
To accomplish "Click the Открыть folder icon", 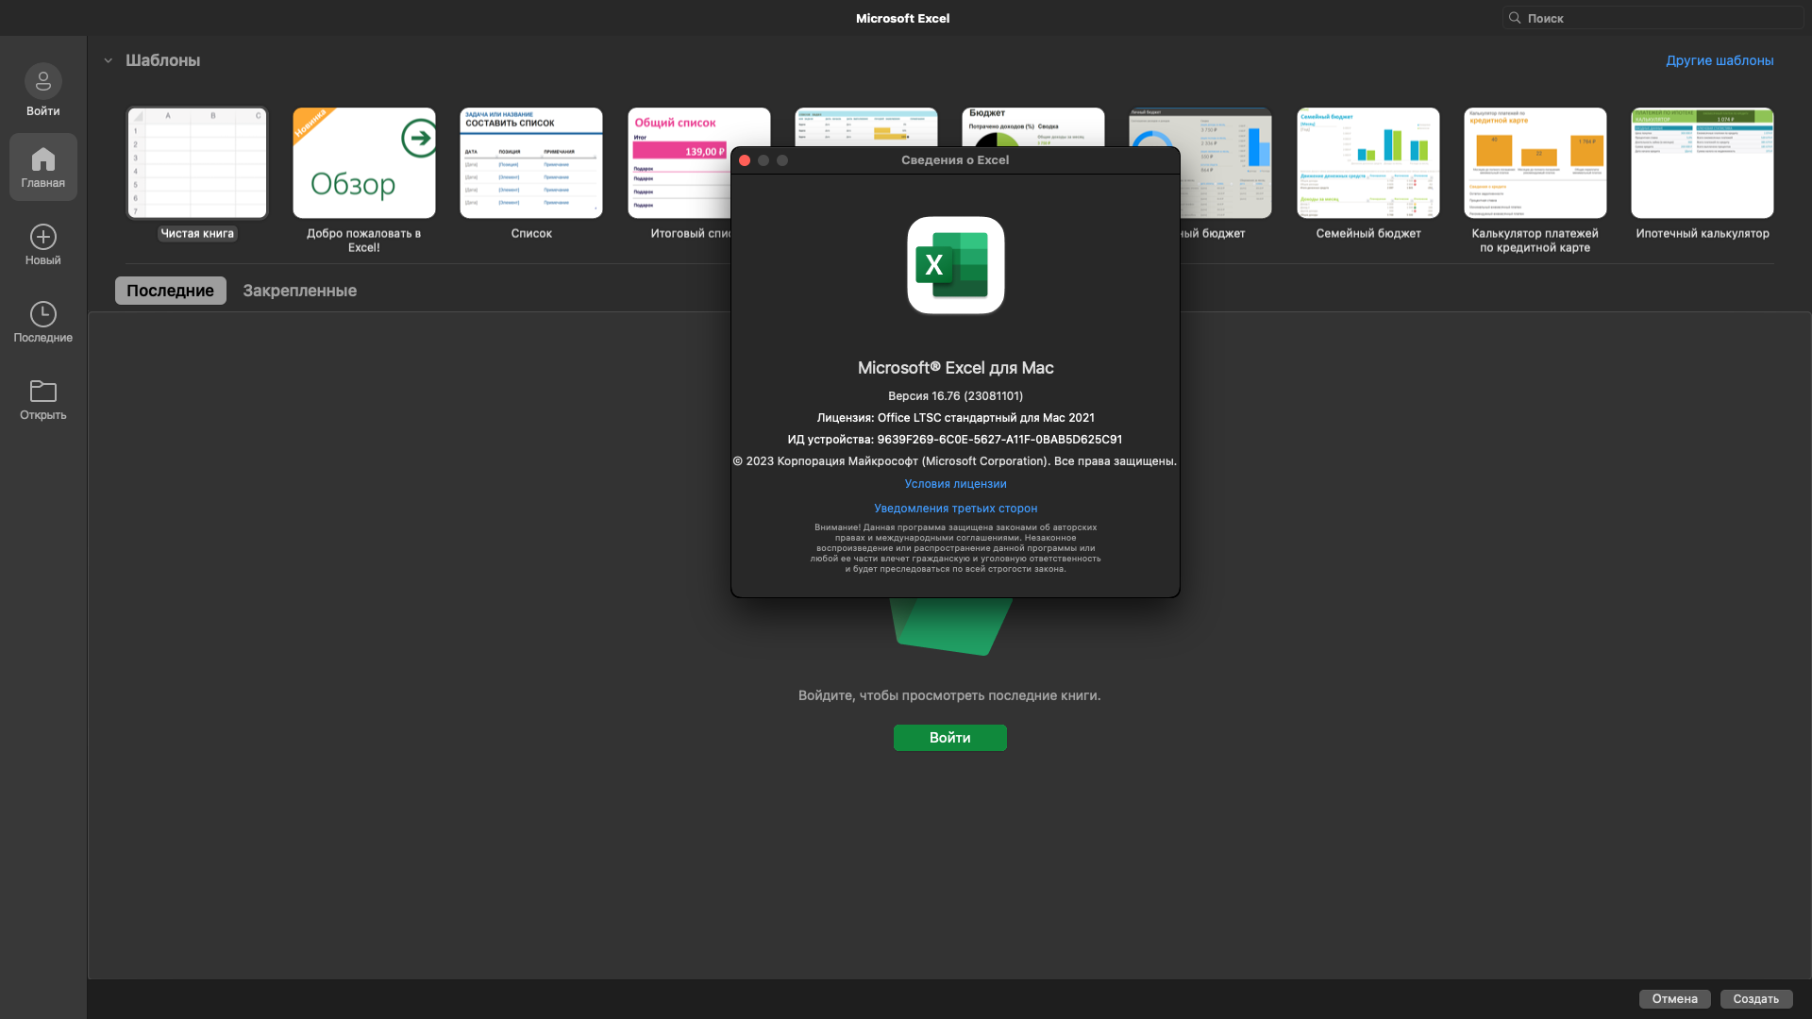I will [x=43, y=392].
